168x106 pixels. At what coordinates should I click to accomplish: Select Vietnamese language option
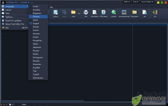(x=38, y=78)
